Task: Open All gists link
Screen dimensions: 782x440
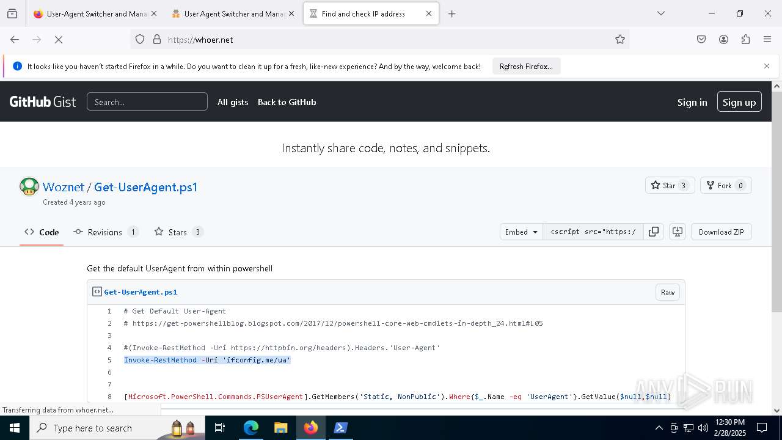Action: [x=233, y=102]
